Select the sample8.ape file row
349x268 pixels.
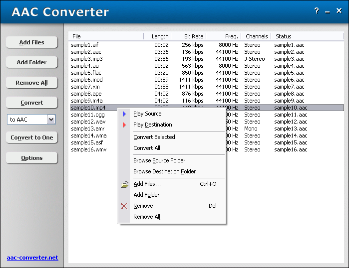coord(207,94)
